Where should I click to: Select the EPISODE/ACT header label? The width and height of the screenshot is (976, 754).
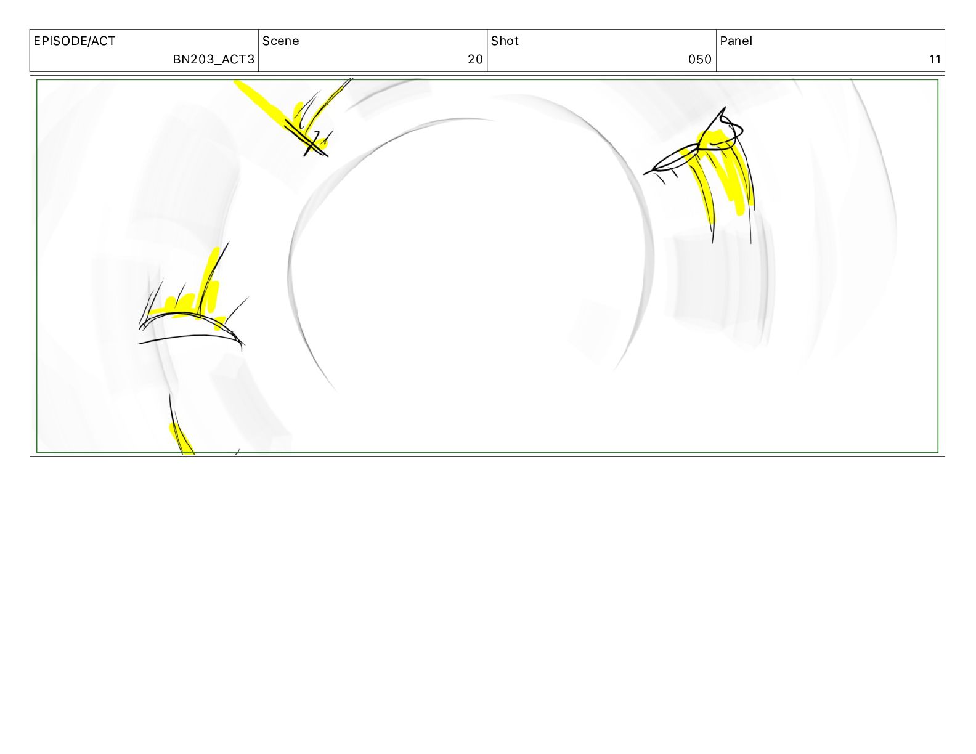click(75, 41)
